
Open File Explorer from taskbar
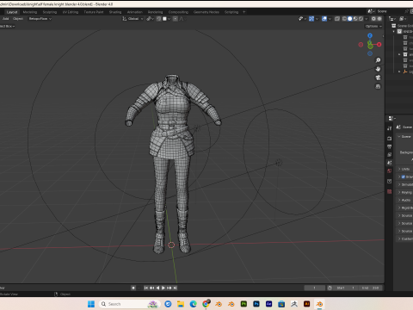(181, 304)
